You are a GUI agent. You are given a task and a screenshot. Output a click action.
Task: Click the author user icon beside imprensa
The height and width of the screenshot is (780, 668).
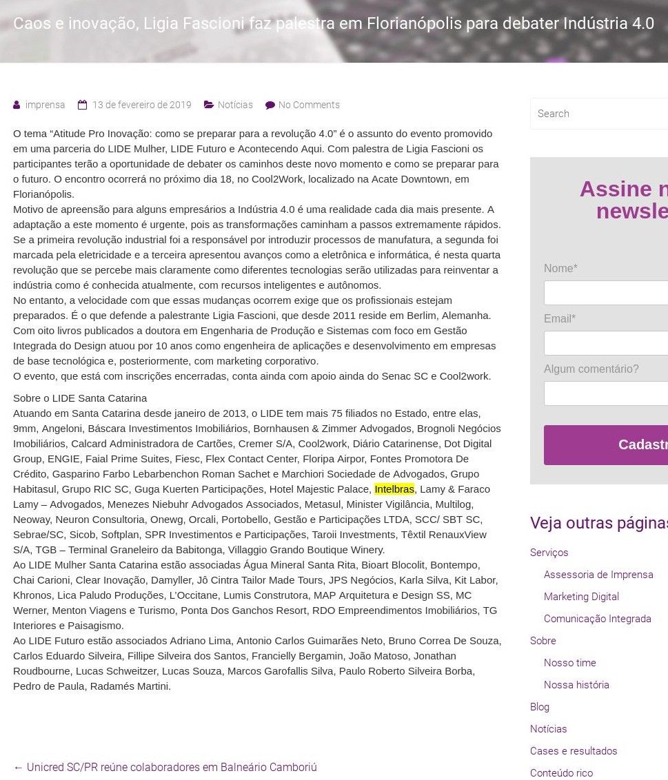tap(17, 105)
